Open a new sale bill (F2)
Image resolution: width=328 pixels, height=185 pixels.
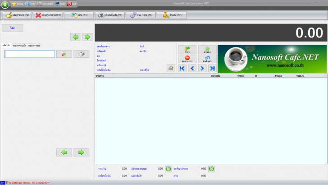click(17, 15)
